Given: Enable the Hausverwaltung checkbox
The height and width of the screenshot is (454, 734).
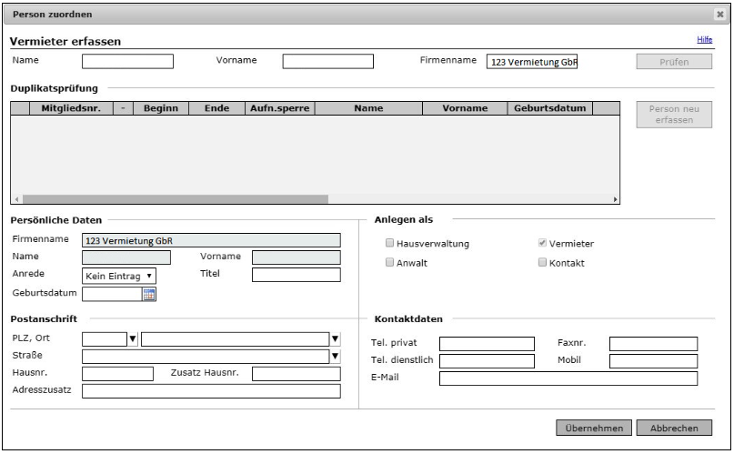Looking at the screenshot, I should click(390, 244).
